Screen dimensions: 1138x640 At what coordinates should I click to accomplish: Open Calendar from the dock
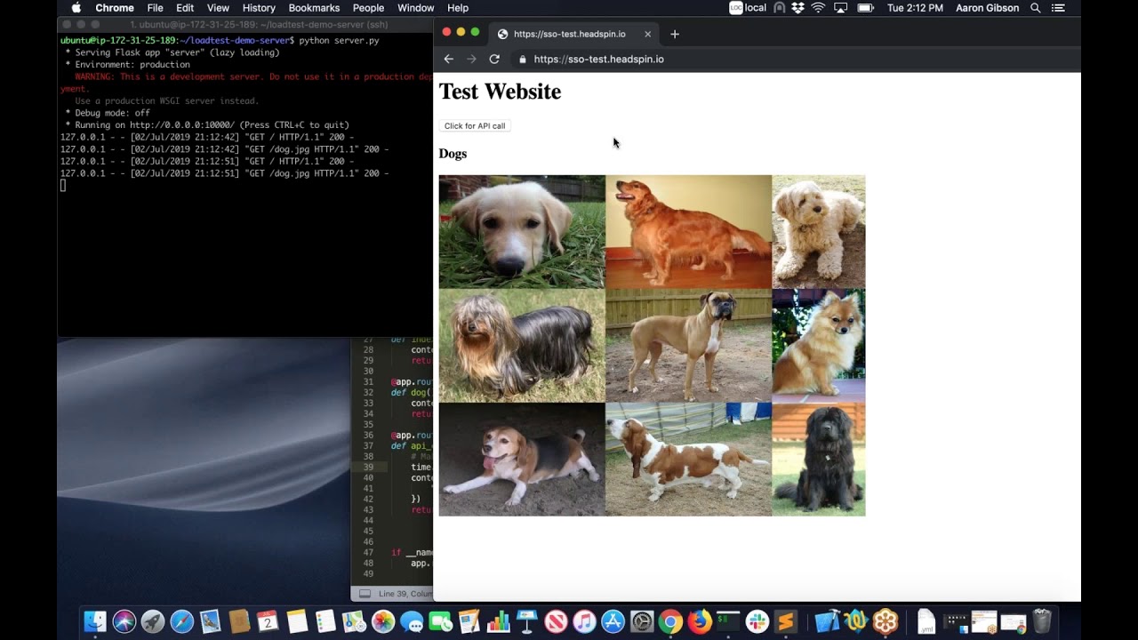coord(268,621)
